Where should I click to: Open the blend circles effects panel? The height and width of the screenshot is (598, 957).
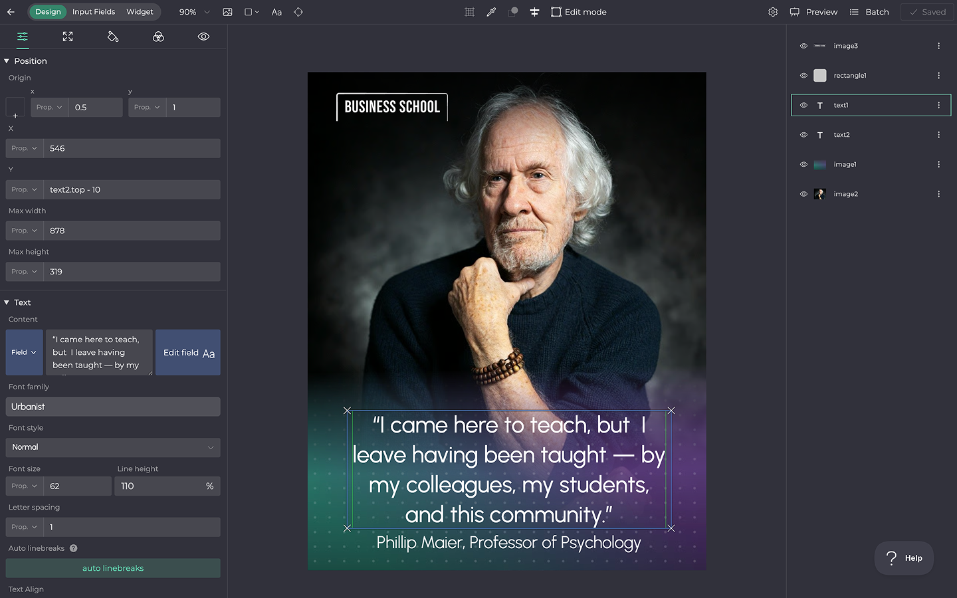tap(158, 37)
